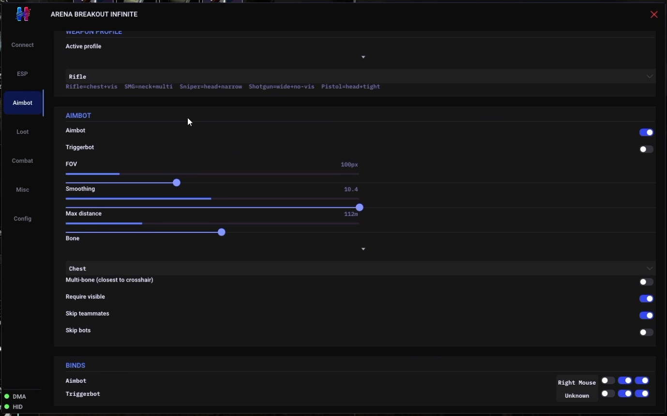Screen dimensions: 667x416
Task: Toggle the last switch in Triggerbot bind row
Action: click(642, 394)
